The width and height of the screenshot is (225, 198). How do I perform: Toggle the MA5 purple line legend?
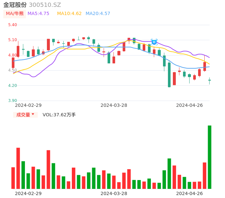(38, 14)
